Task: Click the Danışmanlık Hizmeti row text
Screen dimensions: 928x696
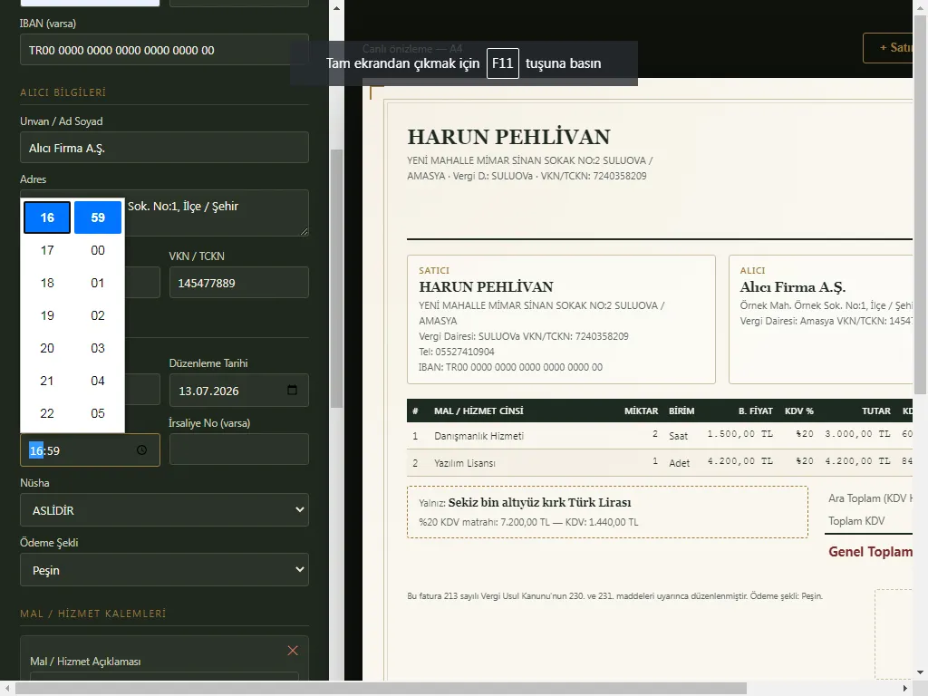Action: [478, 436]
